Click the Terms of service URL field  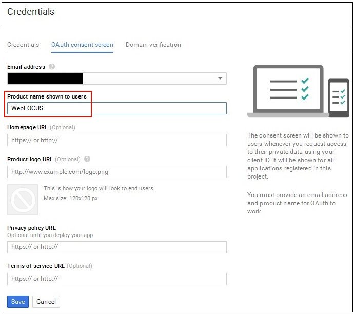click(x=117, y=279)
